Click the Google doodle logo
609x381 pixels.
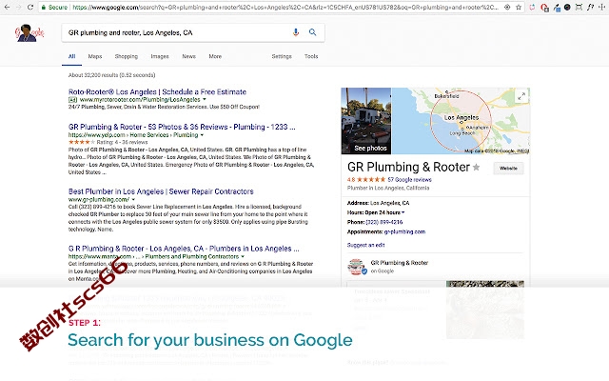pyautogui.click(x=29, y=33)
